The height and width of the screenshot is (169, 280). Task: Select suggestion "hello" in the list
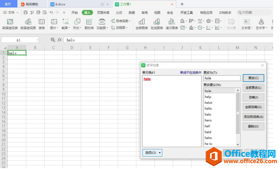(x=208, y=108)
